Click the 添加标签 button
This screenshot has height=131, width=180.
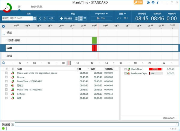pos(66,19)
